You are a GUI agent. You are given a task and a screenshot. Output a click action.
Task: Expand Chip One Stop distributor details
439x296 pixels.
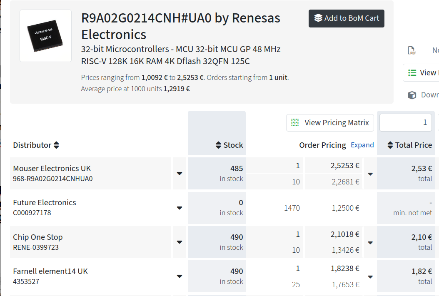180,242
